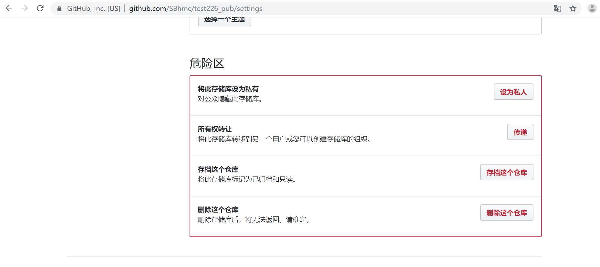The image size is (600, 267).
Task: Click the bold 存档这个仓库 row title
Action: (x=218, y=169)
